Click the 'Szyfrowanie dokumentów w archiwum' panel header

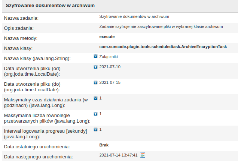[x=50, y=6]
